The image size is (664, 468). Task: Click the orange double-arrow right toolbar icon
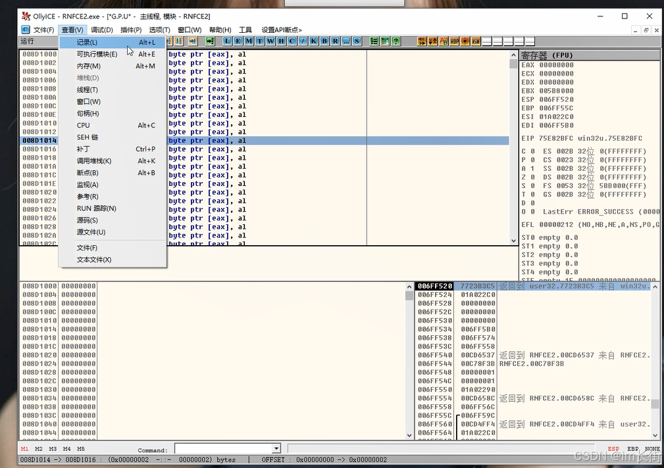422,41
